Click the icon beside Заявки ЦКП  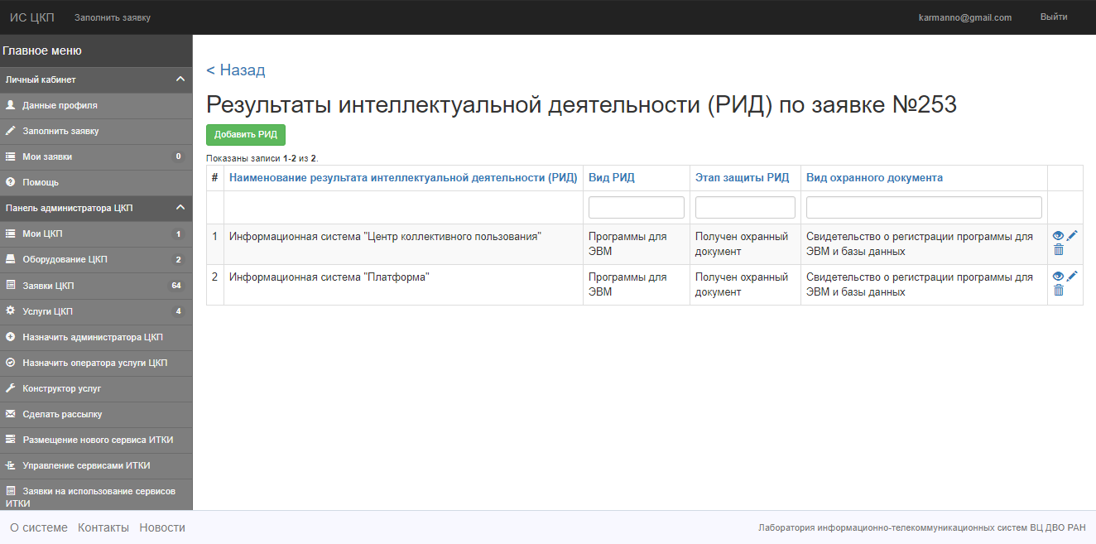(x=11, y=286)
